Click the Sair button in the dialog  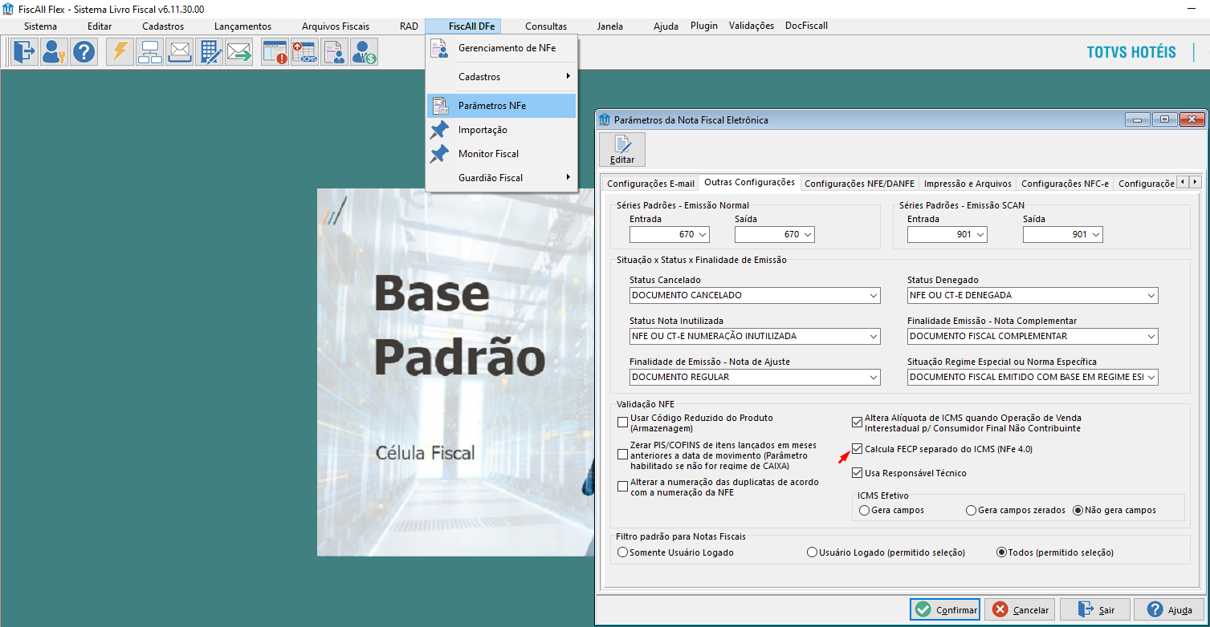click(x=1095, y=609)
